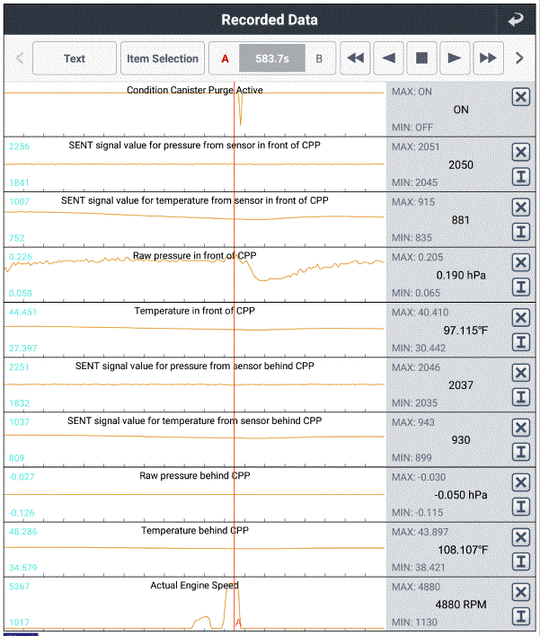Screen dimensions: 540x636
Task: Open the Text view button
Action: (x=75, y=58)
